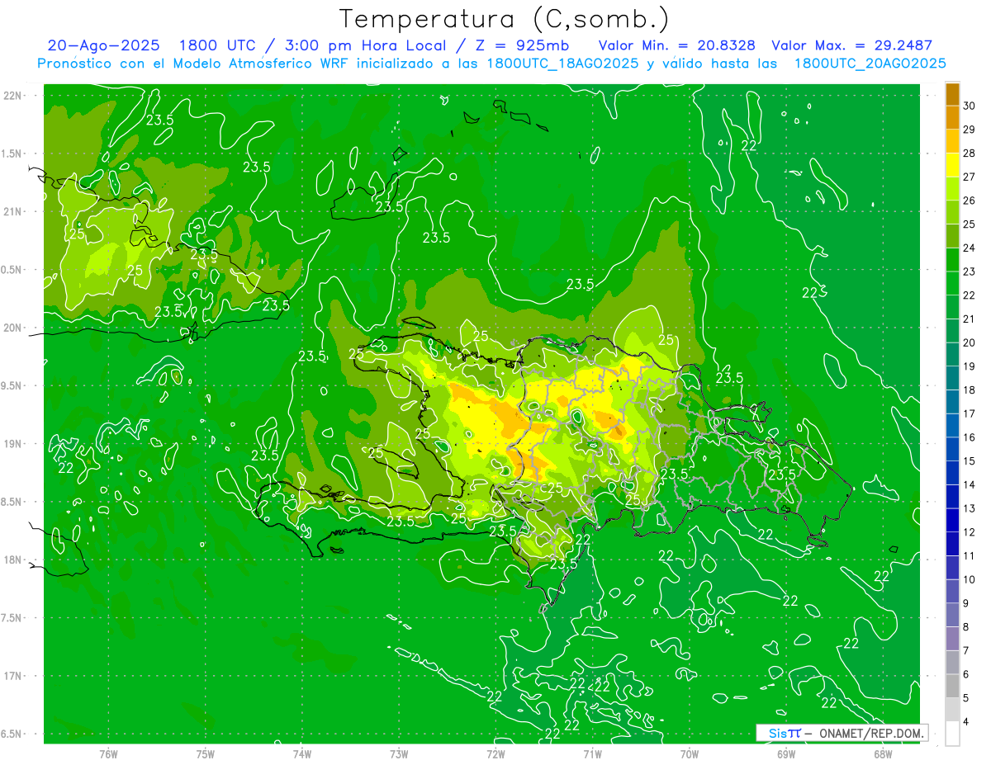Click the "70W" longitude axis label
This screenshot has width=991, height=765.
(690, 753)
